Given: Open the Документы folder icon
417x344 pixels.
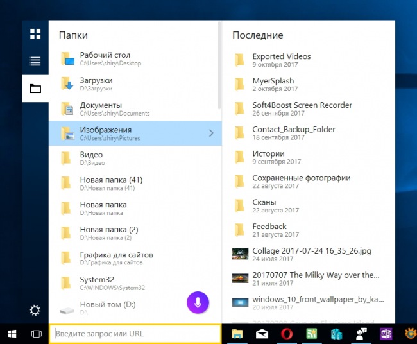Looking at the screenshot, I should (x=67, y=108).
